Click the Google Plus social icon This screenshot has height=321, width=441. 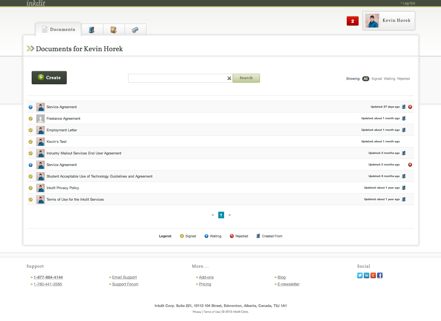[x=373, y=276]
